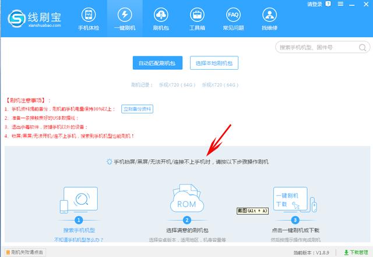Open the 刷机包 cloud download icon

point(161,15)
